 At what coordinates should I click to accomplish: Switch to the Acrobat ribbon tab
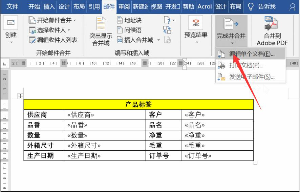(x=205, y=6)
